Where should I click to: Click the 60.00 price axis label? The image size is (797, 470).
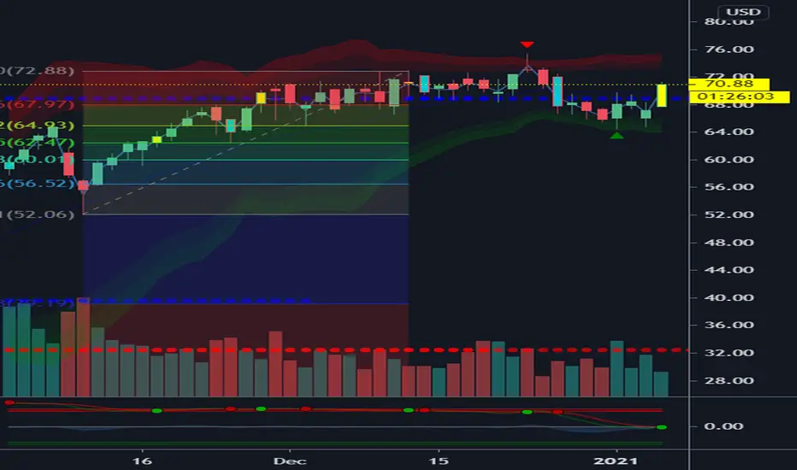pyautogui.click(x=729, y=160)
